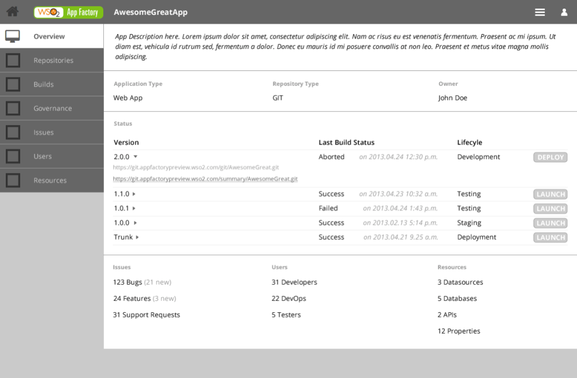Screen dimensions: 577x378
Task: Click the square icon next to Resources
Action: click(13, 180)
